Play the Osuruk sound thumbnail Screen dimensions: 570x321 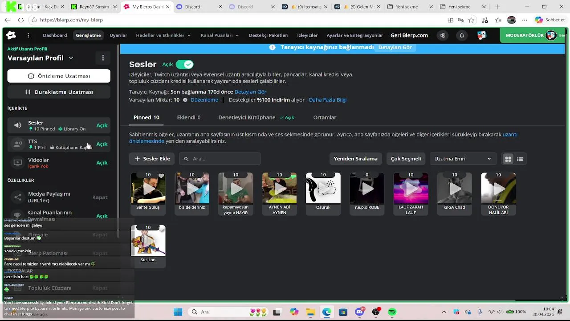click(323, 188)
